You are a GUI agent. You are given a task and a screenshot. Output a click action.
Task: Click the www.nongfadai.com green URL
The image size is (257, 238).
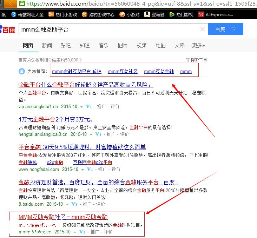tap(39, 169)
